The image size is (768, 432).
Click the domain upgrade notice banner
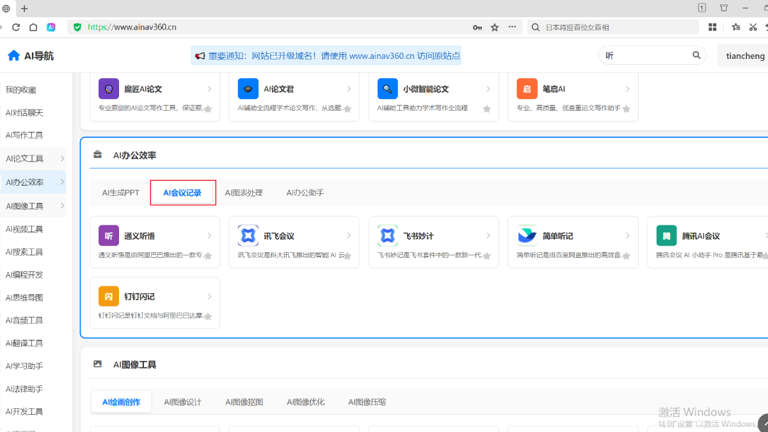pyautogui.click(x=326, y=56)
